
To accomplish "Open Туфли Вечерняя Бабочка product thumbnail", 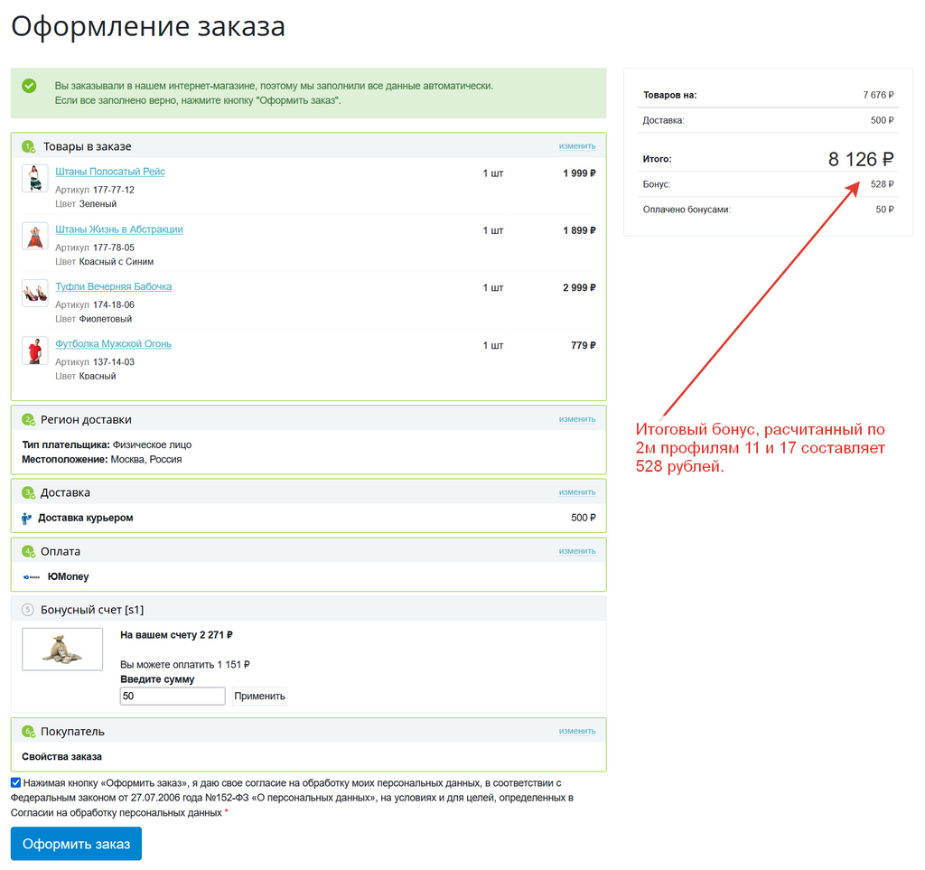I will click(34, 293).
